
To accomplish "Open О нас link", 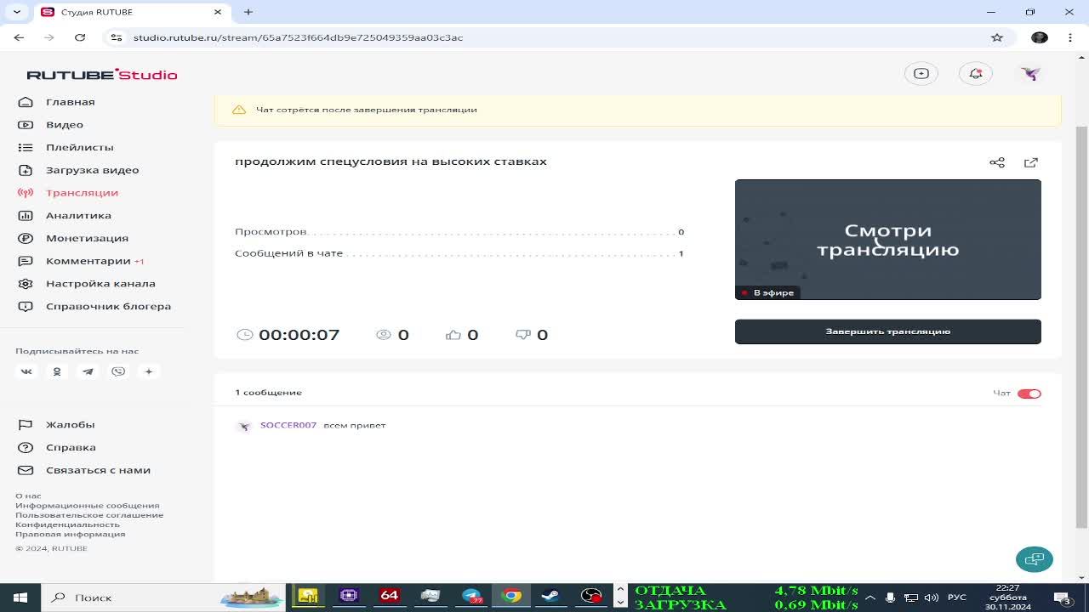I will [28, 496].
